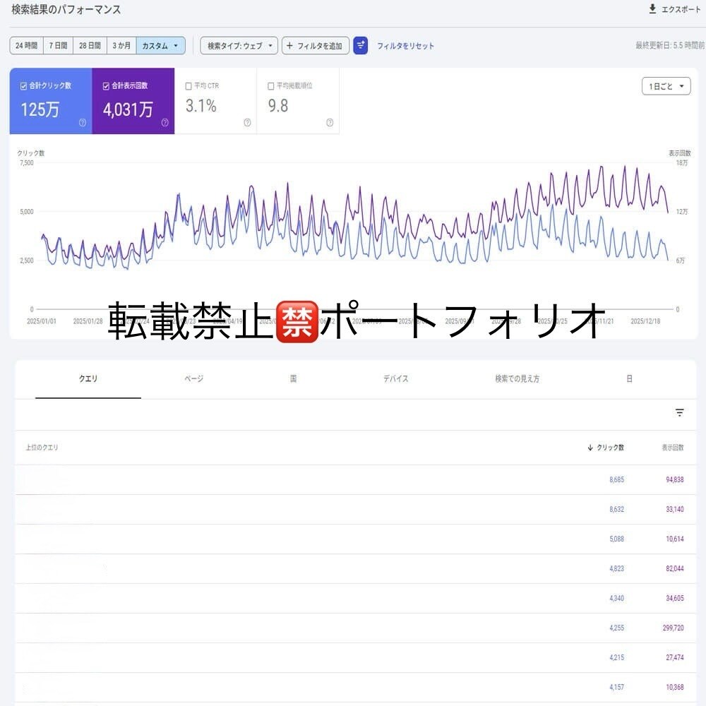
Task: Click help icon on total impressions card
Action: (164, 122)
